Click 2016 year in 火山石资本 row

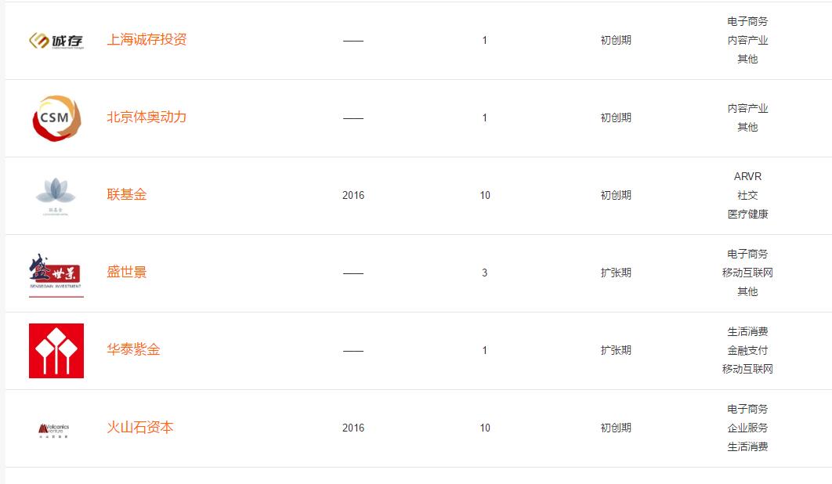click(x=353, y=428)
